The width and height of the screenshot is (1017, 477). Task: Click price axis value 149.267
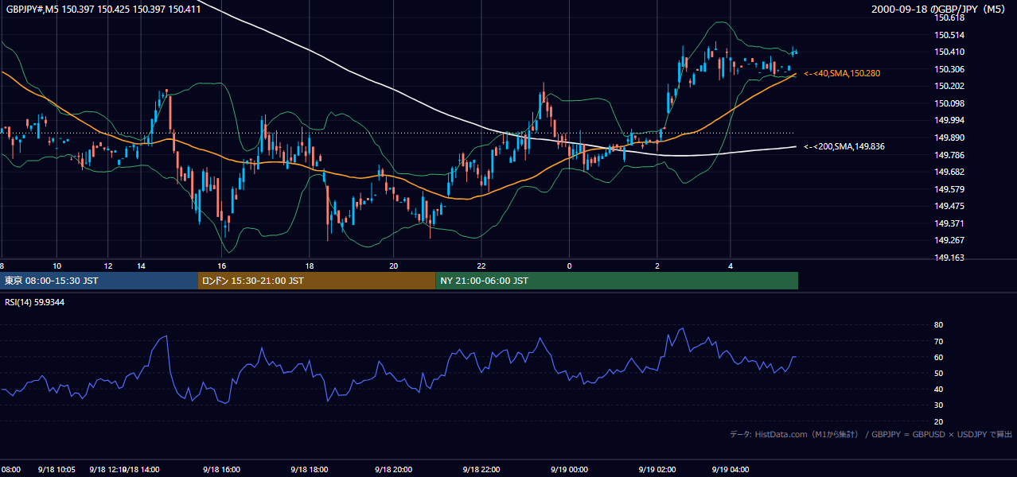(949, 240)
